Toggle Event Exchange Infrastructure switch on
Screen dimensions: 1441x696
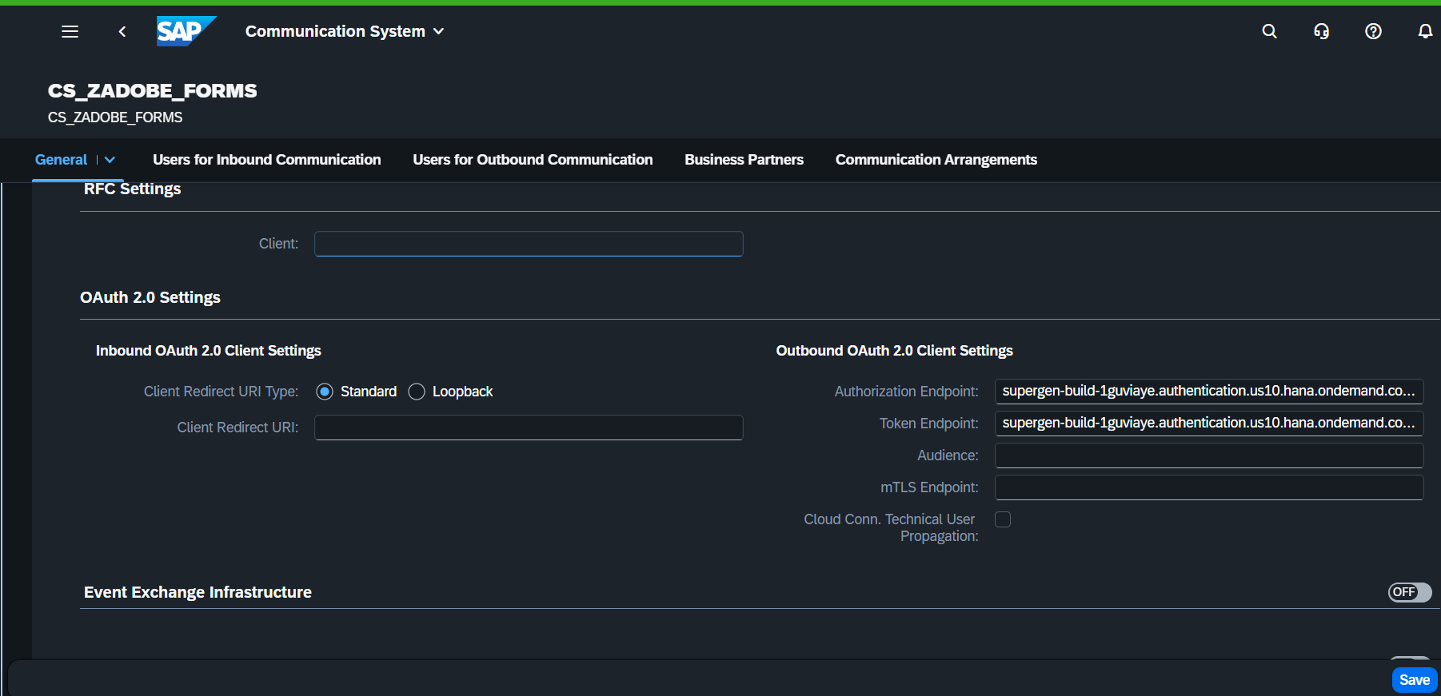1409,592
